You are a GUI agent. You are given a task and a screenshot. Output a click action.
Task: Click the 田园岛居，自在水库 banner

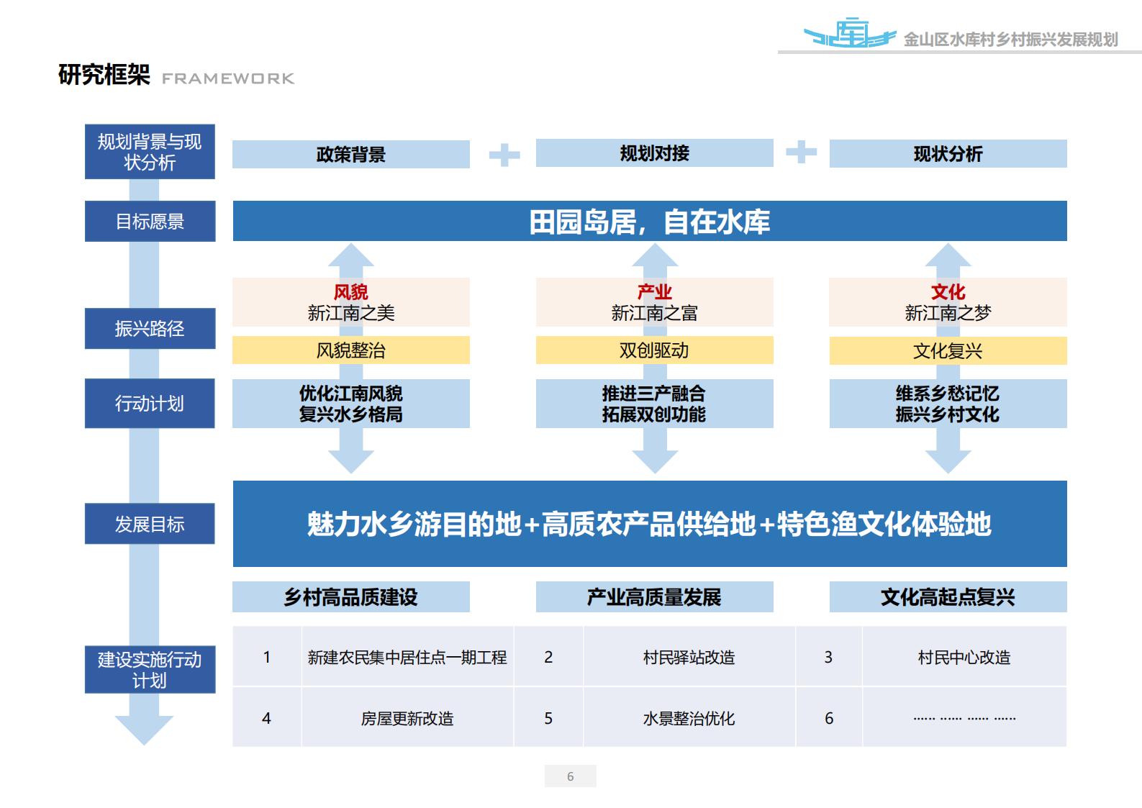[650, 221]
